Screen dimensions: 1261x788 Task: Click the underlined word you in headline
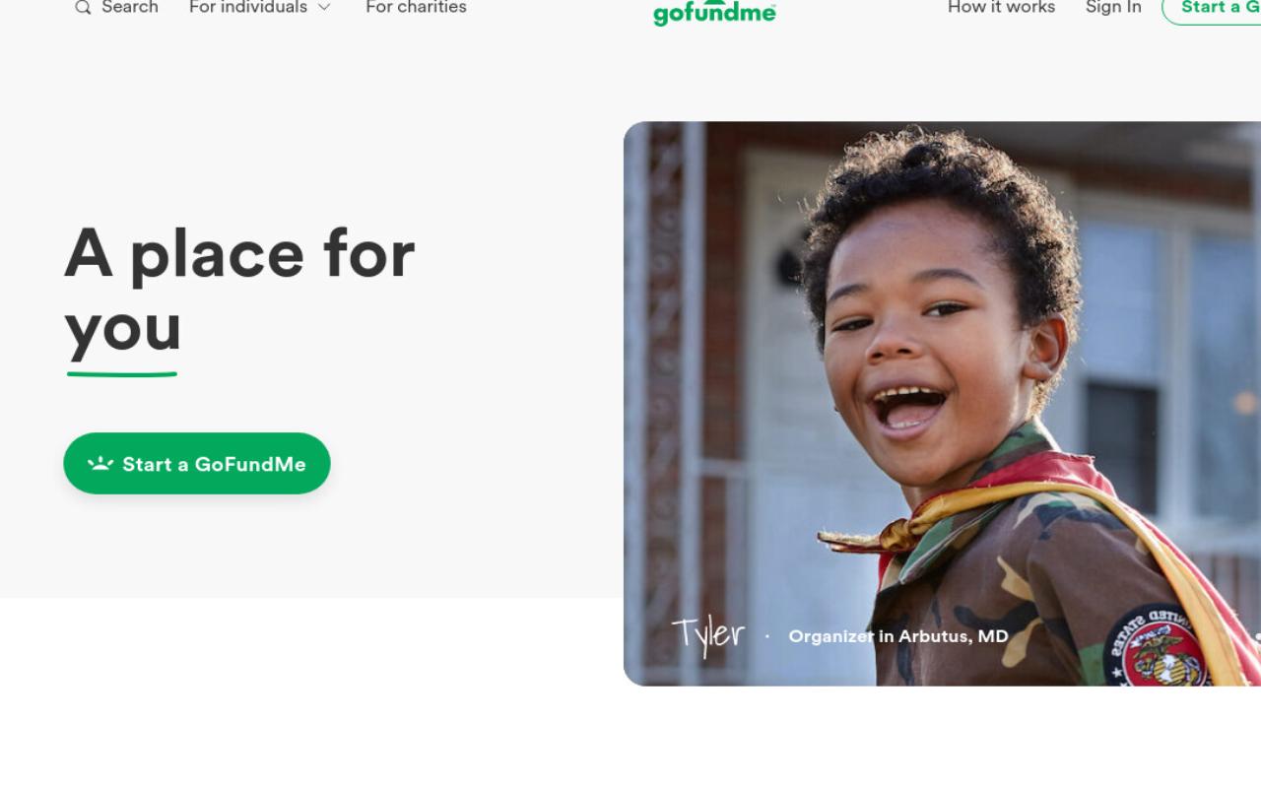click(x=123, y=329)
